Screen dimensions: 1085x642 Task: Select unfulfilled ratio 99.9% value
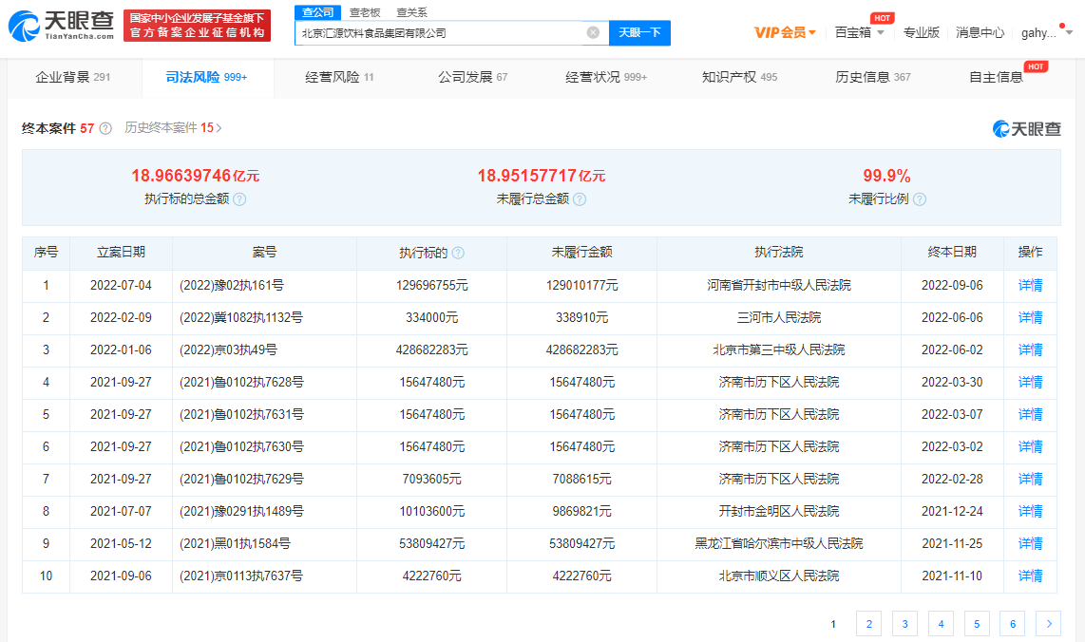[886, 176]
